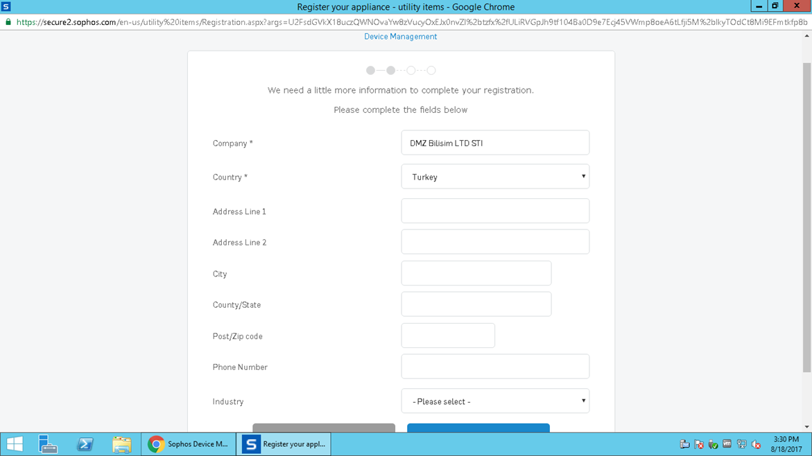Click the Address Line 1 field
812x456 pixels.
495,211
